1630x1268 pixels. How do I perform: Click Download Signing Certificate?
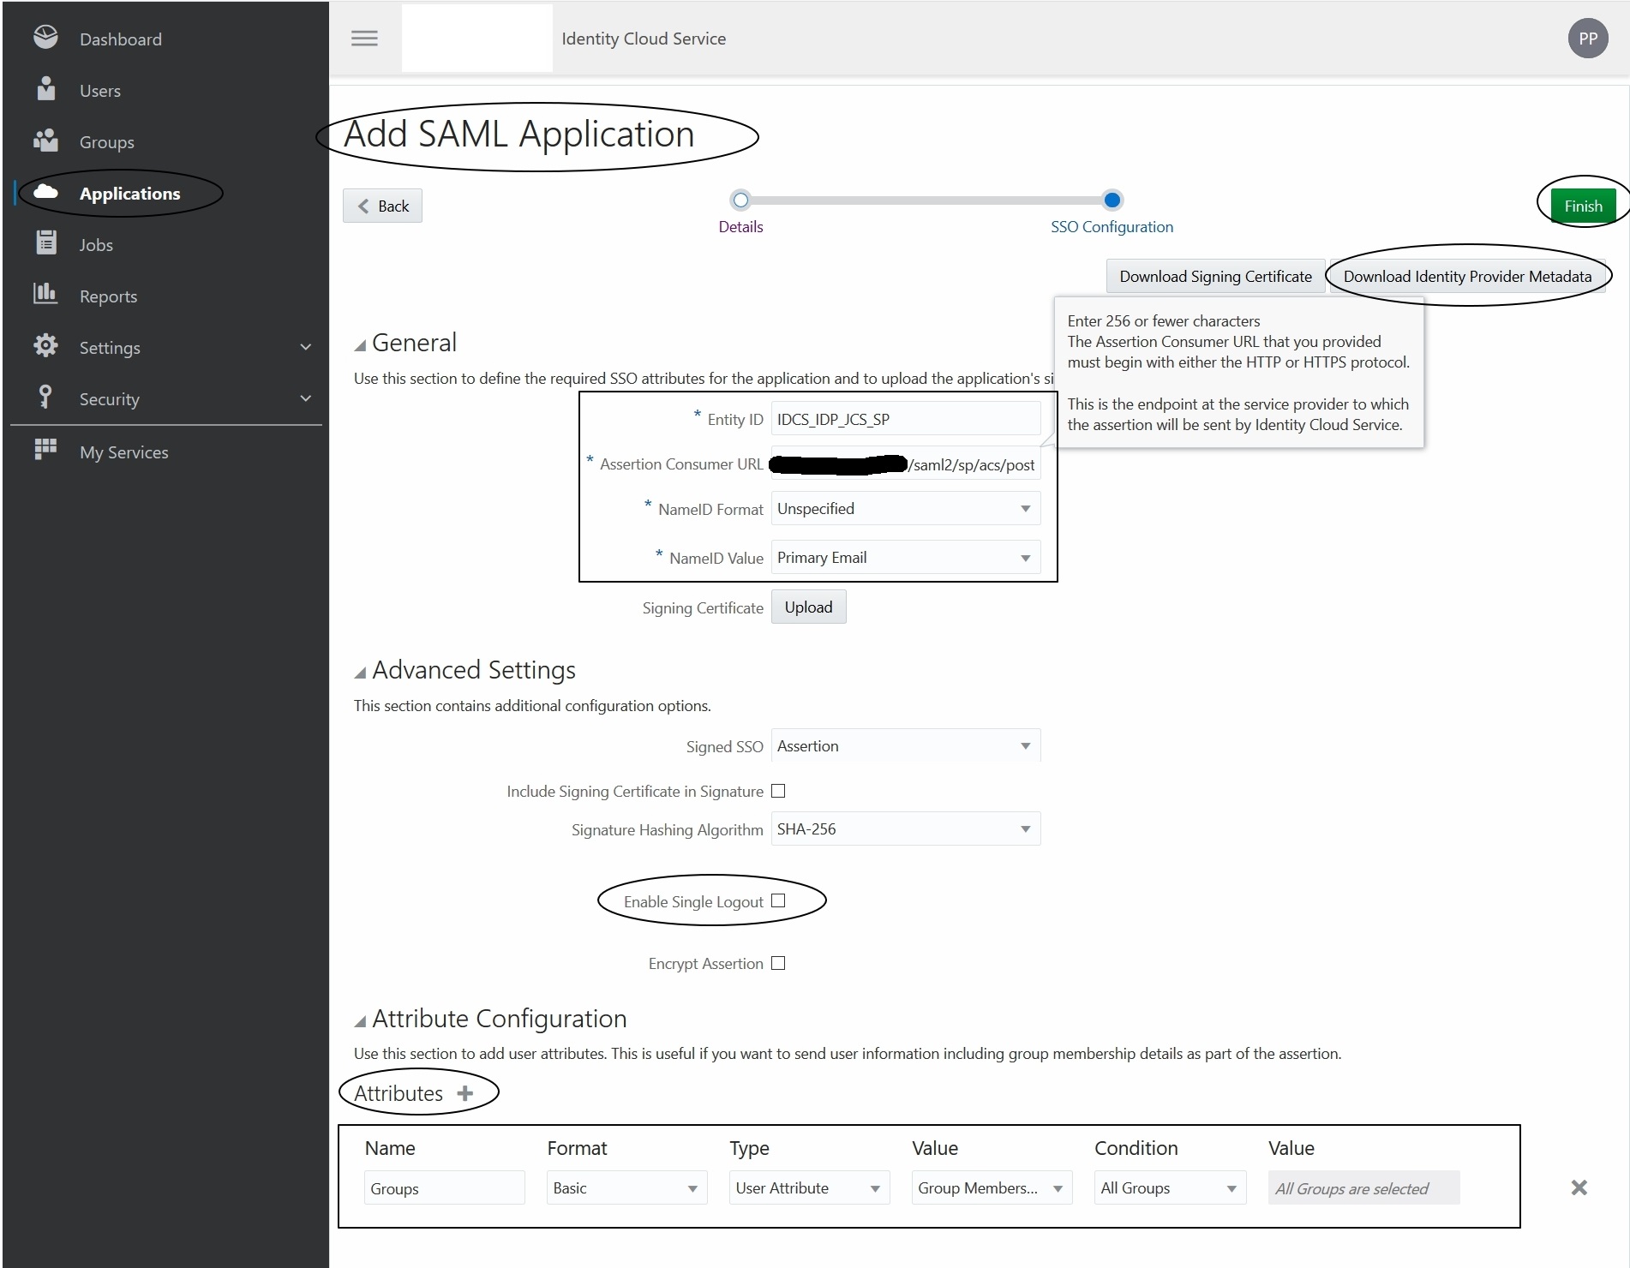coord(1215,276)
